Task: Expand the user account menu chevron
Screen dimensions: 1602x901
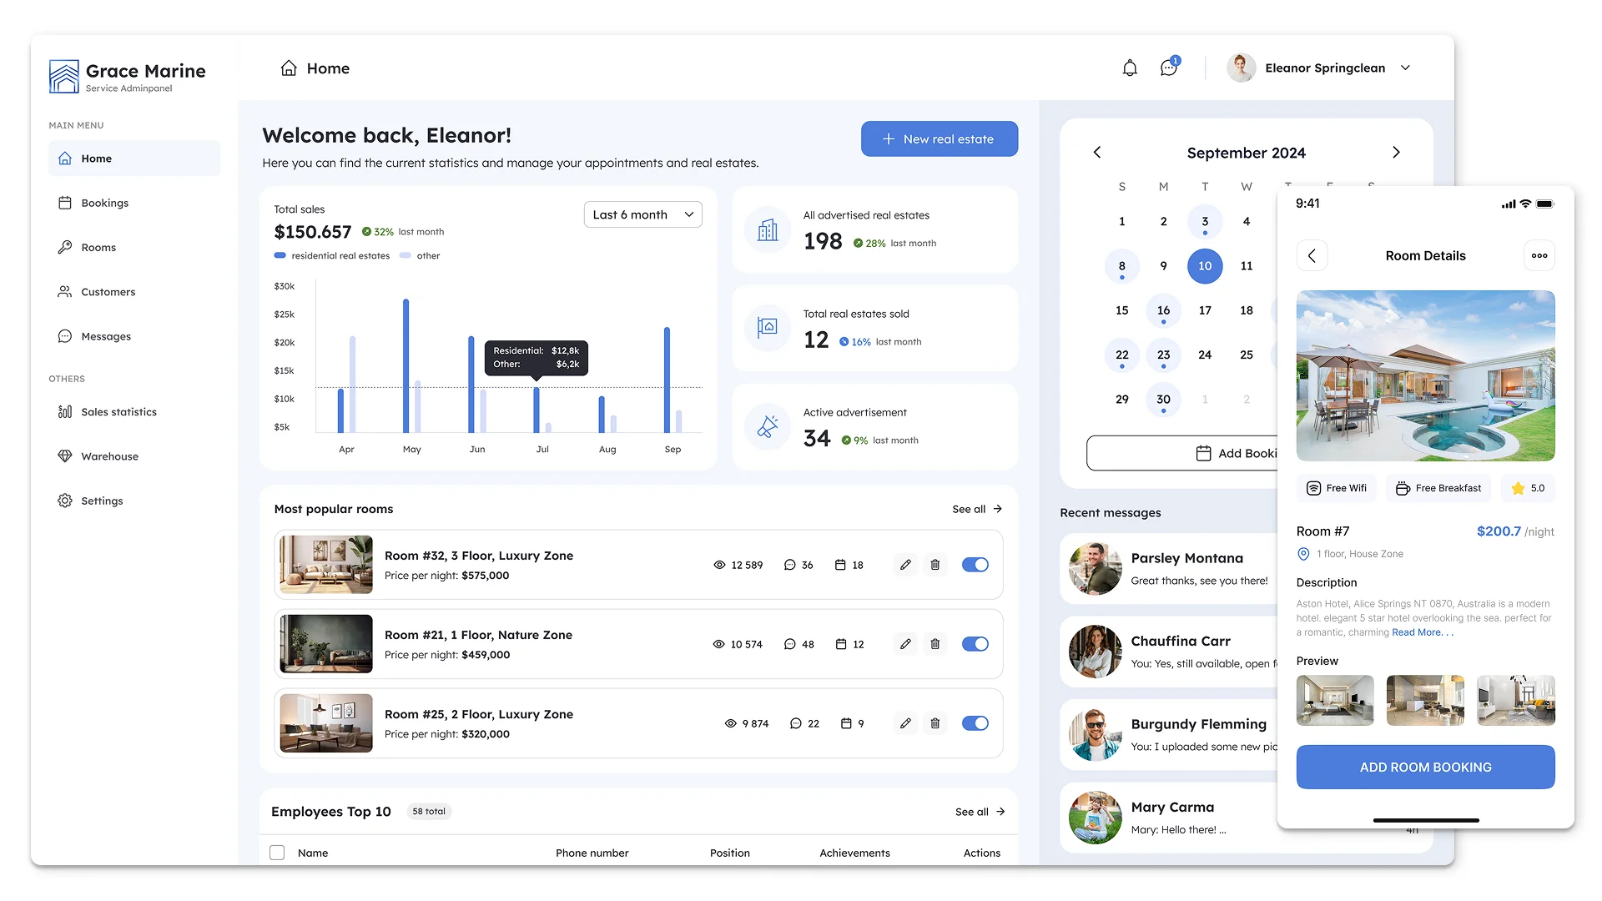Action: tap(1405, 68)
